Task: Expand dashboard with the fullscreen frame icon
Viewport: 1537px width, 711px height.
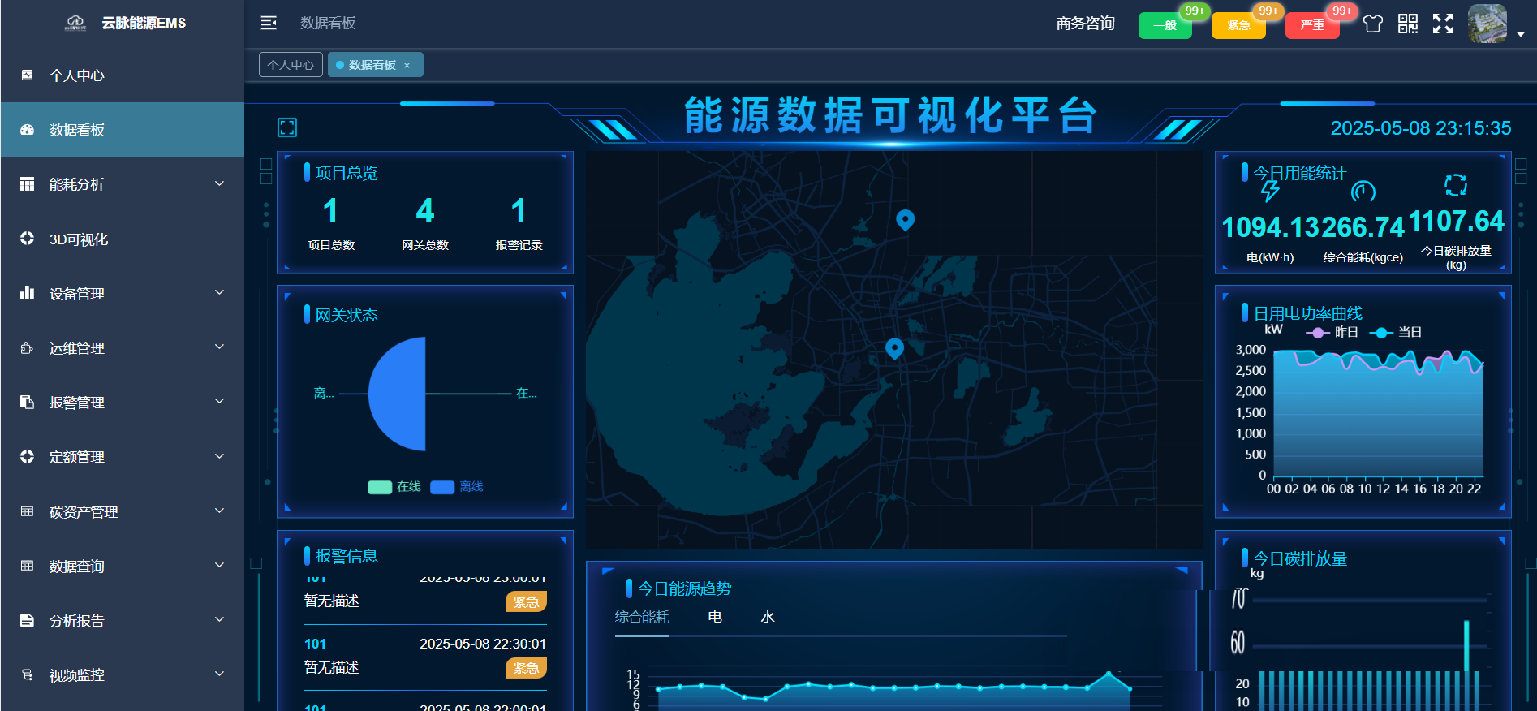Action: [287, 127]
